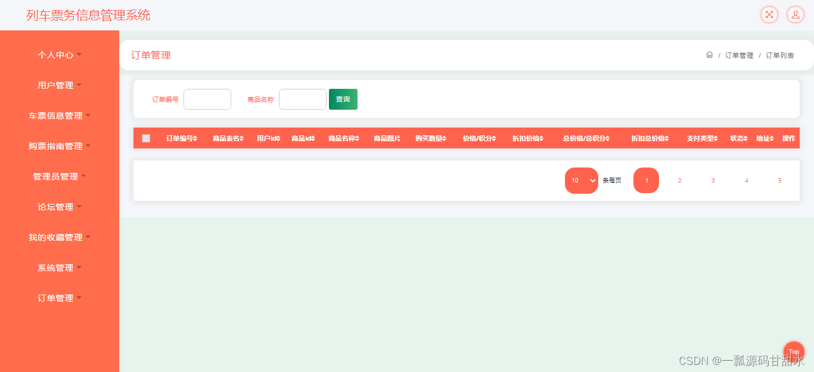The image size is (814, 372).
Task: Go to page 4
Action: coord(746,181)
